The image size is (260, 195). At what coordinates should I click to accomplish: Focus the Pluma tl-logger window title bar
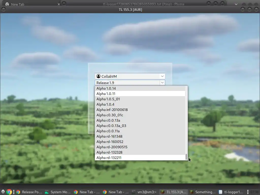point(143,4)
